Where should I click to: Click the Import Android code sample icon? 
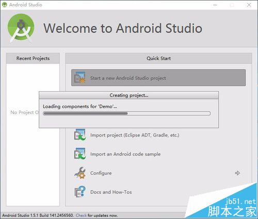pyautogui.click(x=80, y=154)
